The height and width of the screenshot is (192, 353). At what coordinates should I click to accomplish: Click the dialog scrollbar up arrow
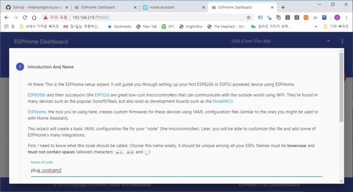(341, 51)
